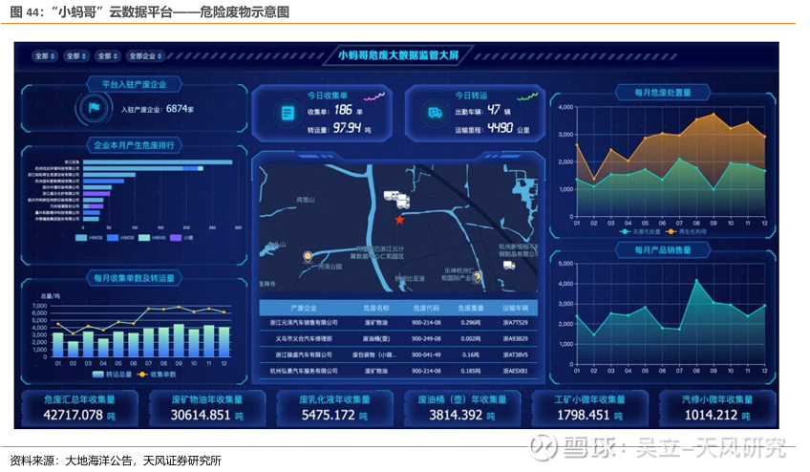Click the flag icon beside 入驻产废企业
810x472 pixels.
click(94, 108)
